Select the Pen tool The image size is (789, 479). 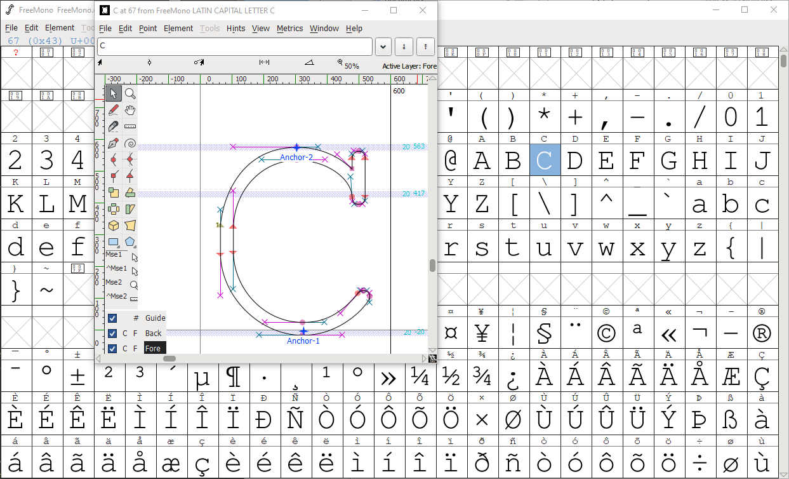(x=113, y=143)
